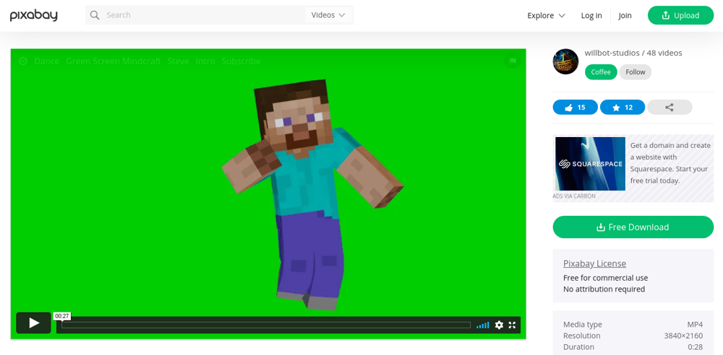Expand the Explore menu
The image size is (723, 355).
click(546, 16)
